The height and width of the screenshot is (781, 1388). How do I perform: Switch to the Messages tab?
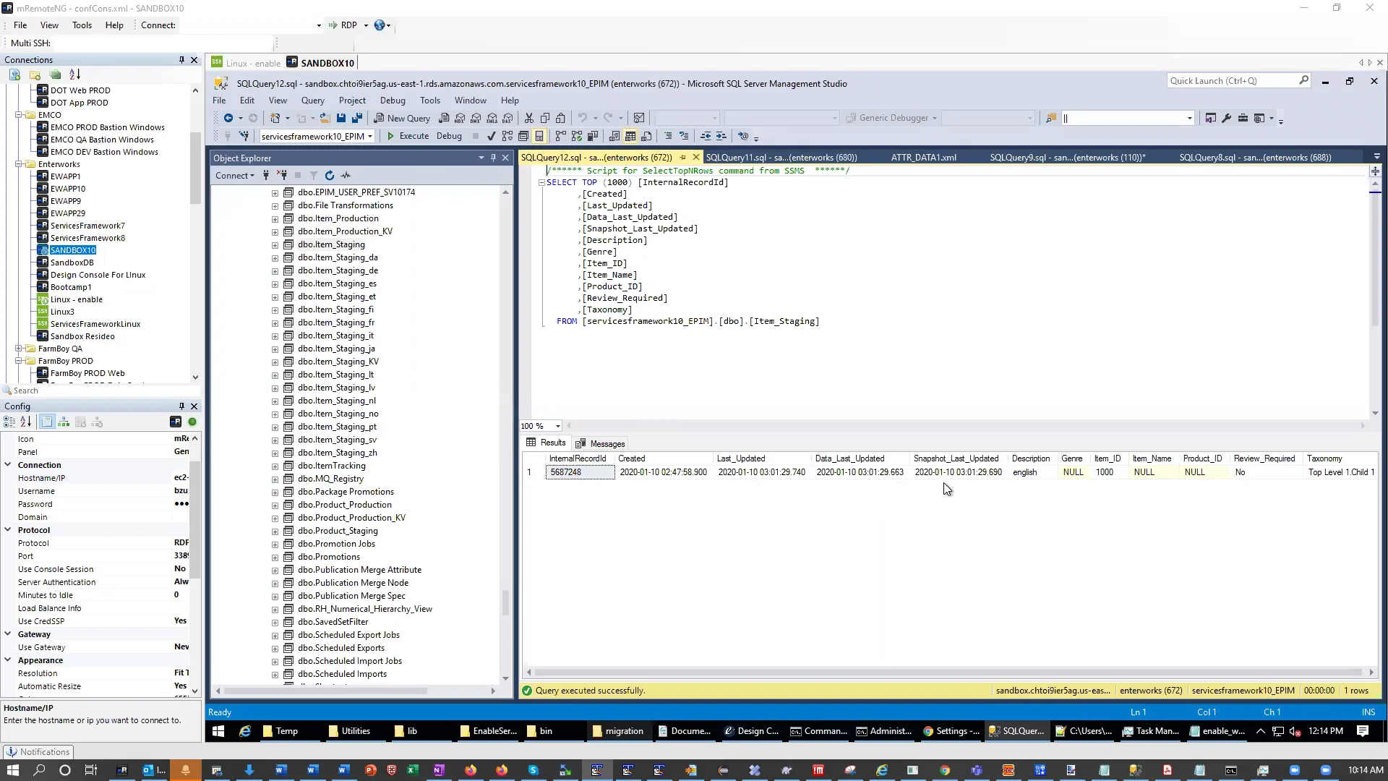tap(600, 443)
